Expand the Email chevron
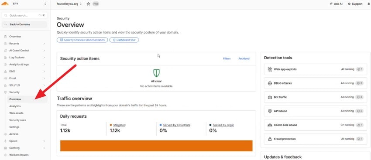The width and height of the screenshot is (371, 160). tap(44, 78)
